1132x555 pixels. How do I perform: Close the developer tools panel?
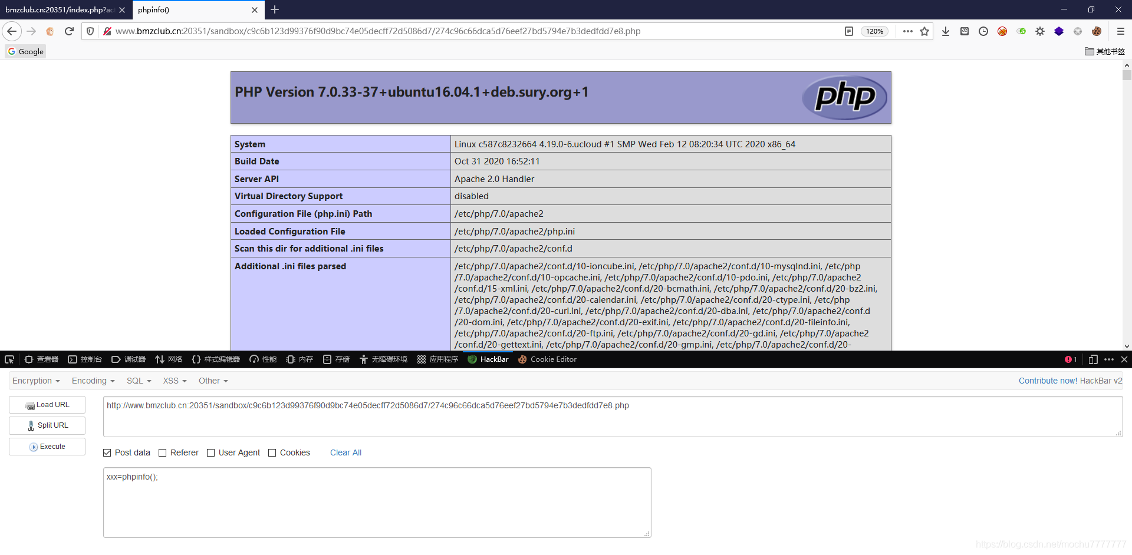[x=1124, y=359]
